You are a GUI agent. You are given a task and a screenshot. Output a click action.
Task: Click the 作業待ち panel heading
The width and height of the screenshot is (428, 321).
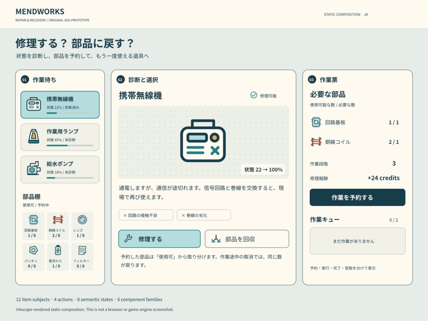44,80
